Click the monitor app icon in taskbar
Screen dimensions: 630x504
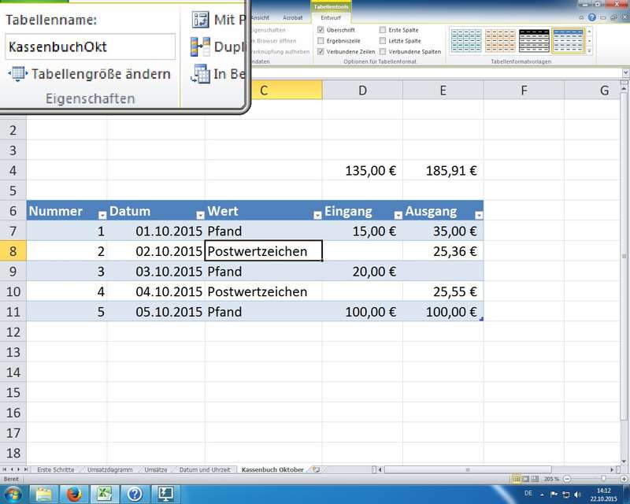point(165,494)
